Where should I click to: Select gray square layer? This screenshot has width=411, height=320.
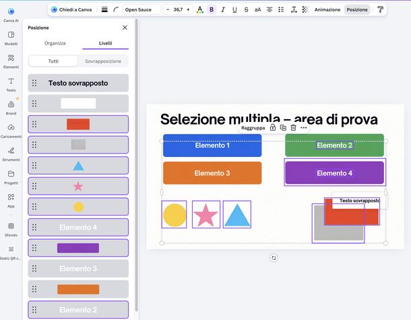click(x=78, y=145)
